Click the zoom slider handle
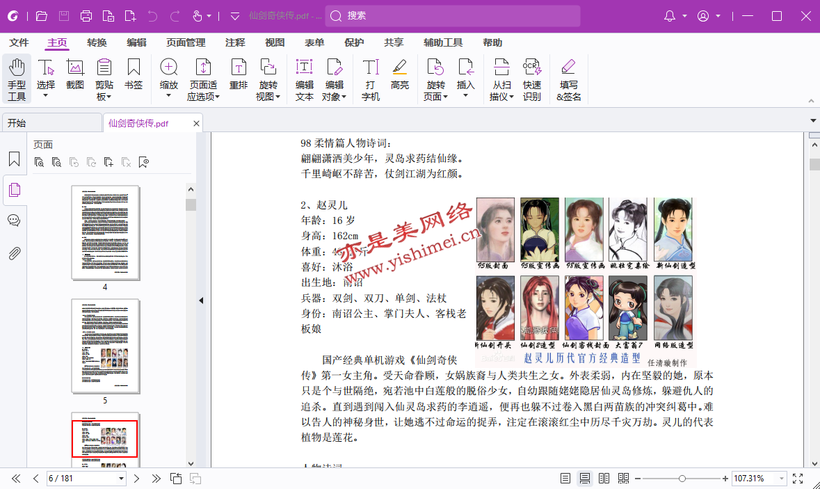This screenshot has width=820, height=489. (x=682, y=479)
